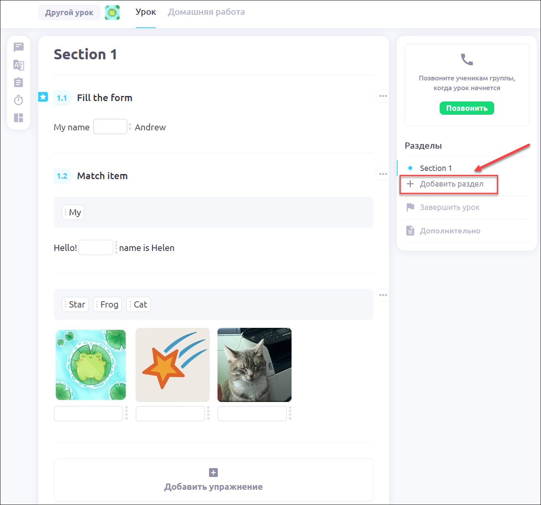Image resolution: width=541 pixels, height=505 pixels.
Task: Switch to the Домашняя работа tab
Action: click(206, 12)
